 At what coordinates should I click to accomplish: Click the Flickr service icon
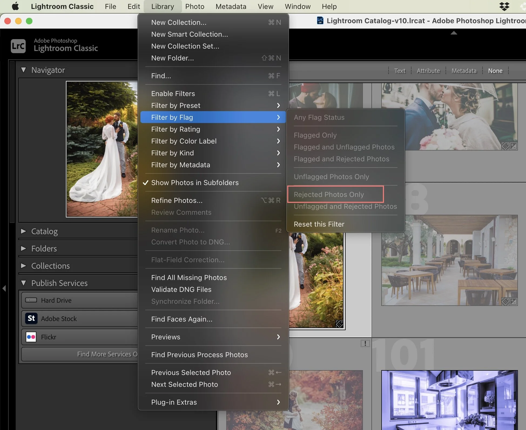coord(31,337)
